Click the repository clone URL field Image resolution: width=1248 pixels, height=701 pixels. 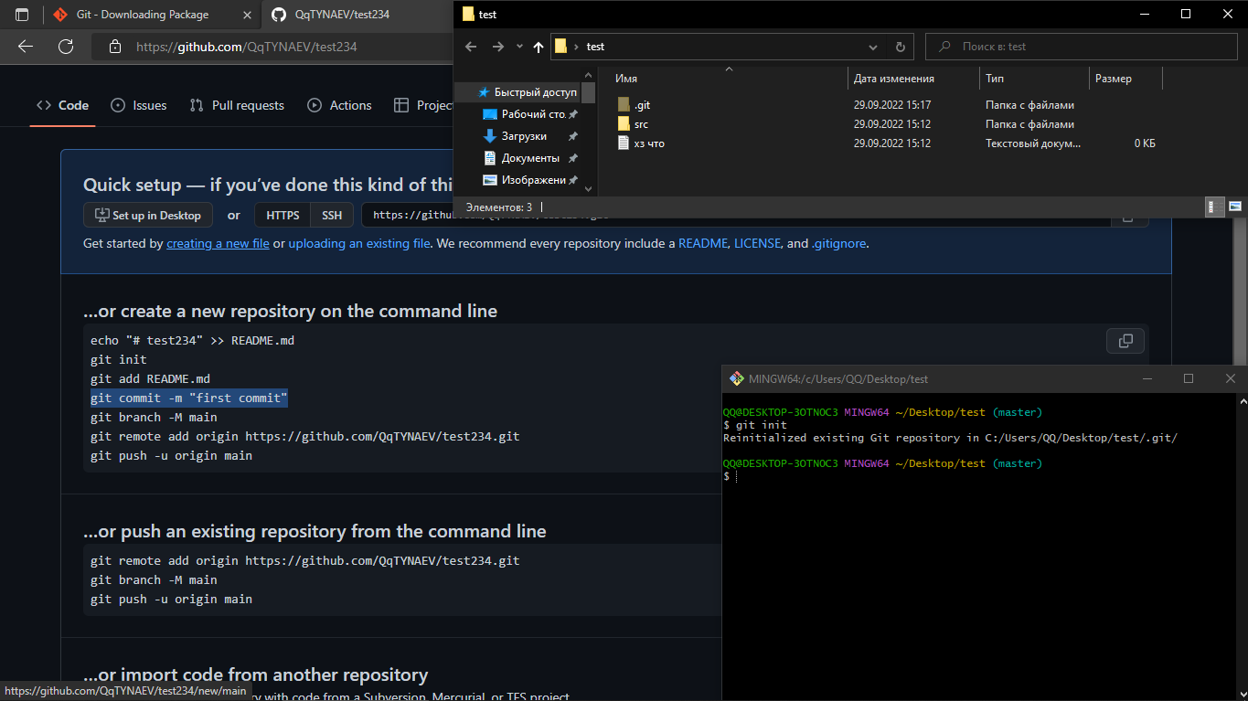736,216
